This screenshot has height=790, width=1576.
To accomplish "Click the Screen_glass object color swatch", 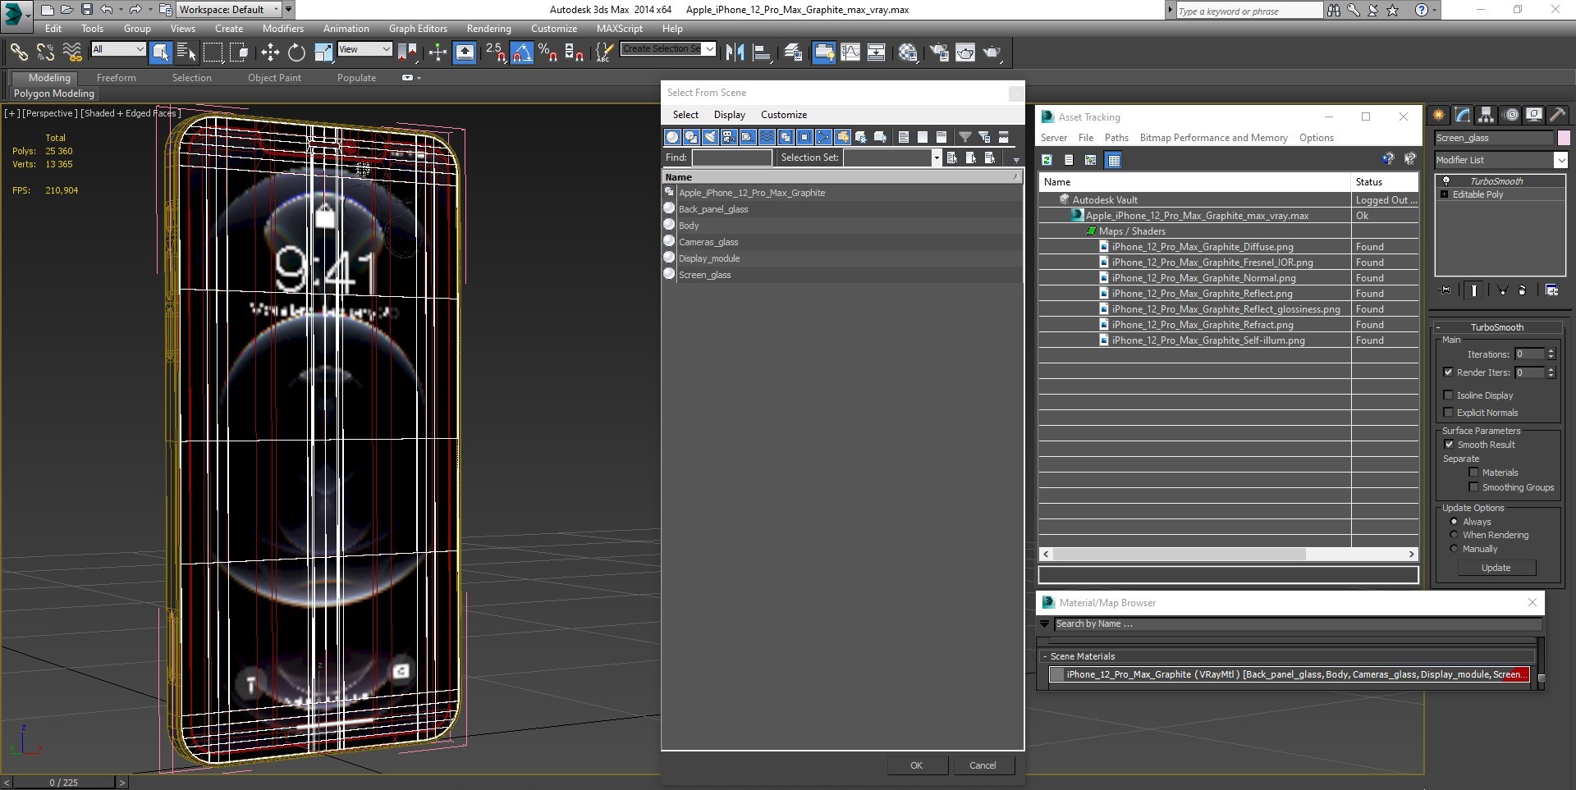I will pos(1564,138).
